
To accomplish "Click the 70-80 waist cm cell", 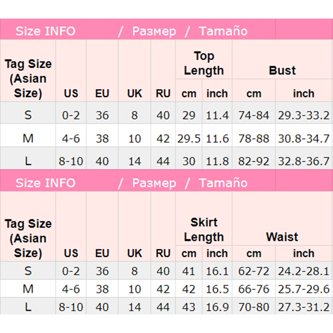I will coord(254,307).
